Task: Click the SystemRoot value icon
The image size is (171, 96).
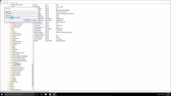Action: (x=35, y=39)
